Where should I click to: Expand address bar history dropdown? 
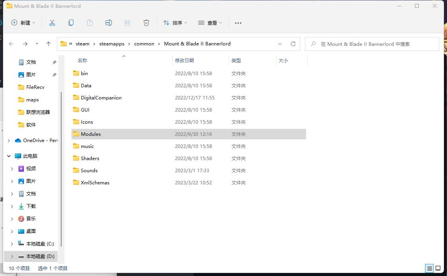(280, 44)
